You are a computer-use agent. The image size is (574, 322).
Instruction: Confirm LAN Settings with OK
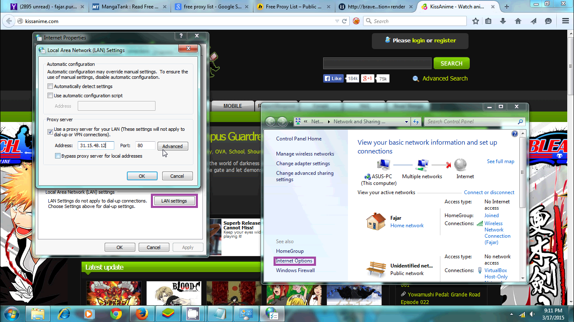pyautogui.click(x=142, y=176)
